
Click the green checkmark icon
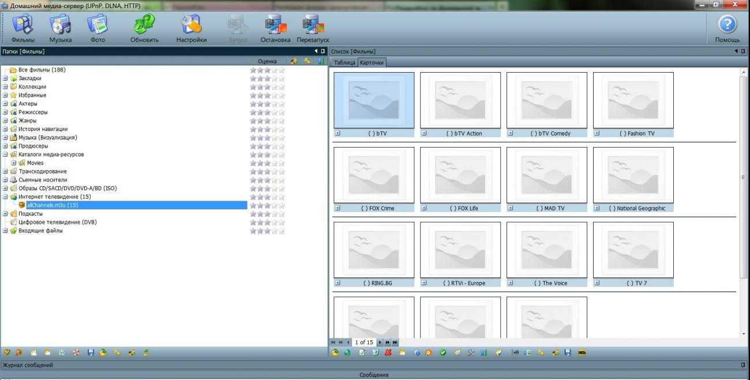[x=442, y=352]
